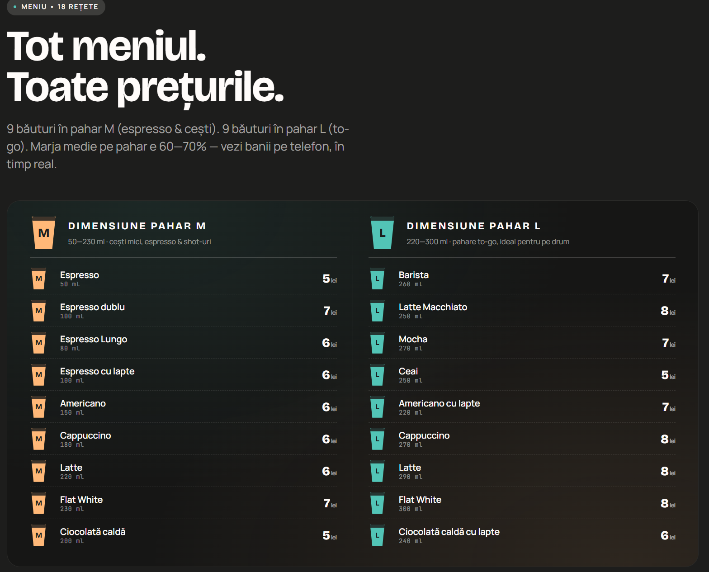Select the Latte Macchiato menu item
Image resolution: width=709 pixels, height=572 pixels.
click(x=522, y=311)
